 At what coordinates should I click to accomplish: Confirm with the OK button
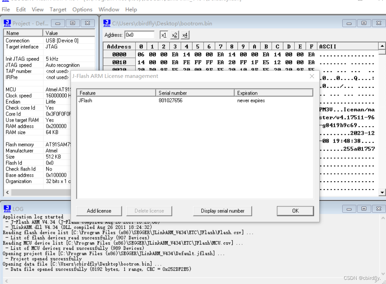coord(295,211)
